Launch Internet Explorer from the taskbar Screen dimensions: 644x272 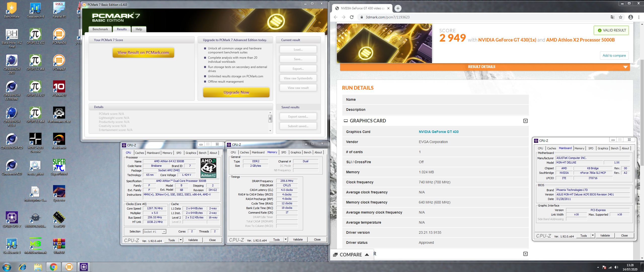(22, 267)
